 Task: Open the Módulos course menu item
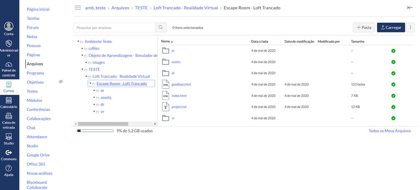(35, 100)
